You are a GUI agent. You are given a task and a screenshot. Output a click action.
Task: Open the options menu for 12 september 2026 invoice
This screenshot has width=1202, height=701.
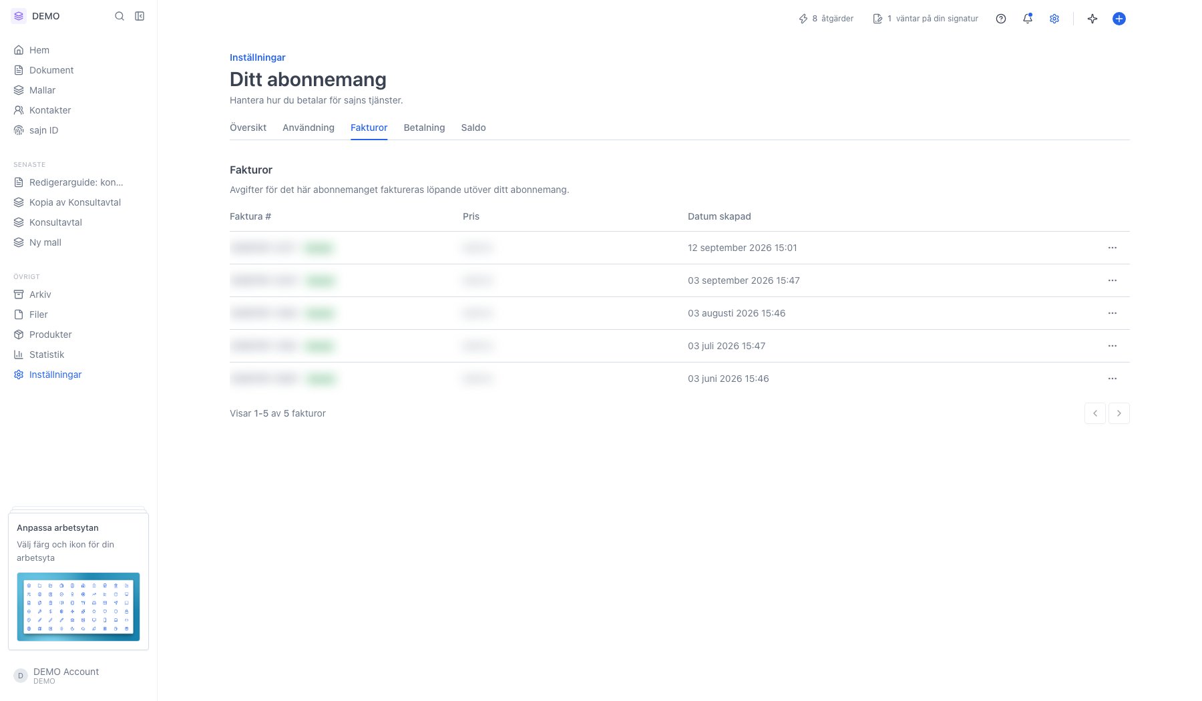1113,248
